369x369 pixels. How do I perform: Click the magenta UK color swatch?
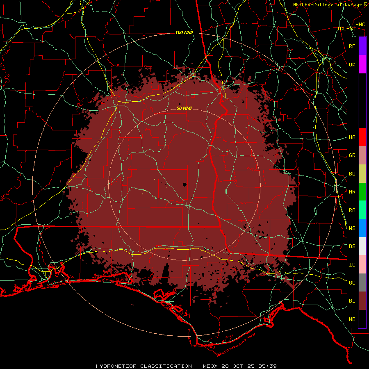coord(362,64)
